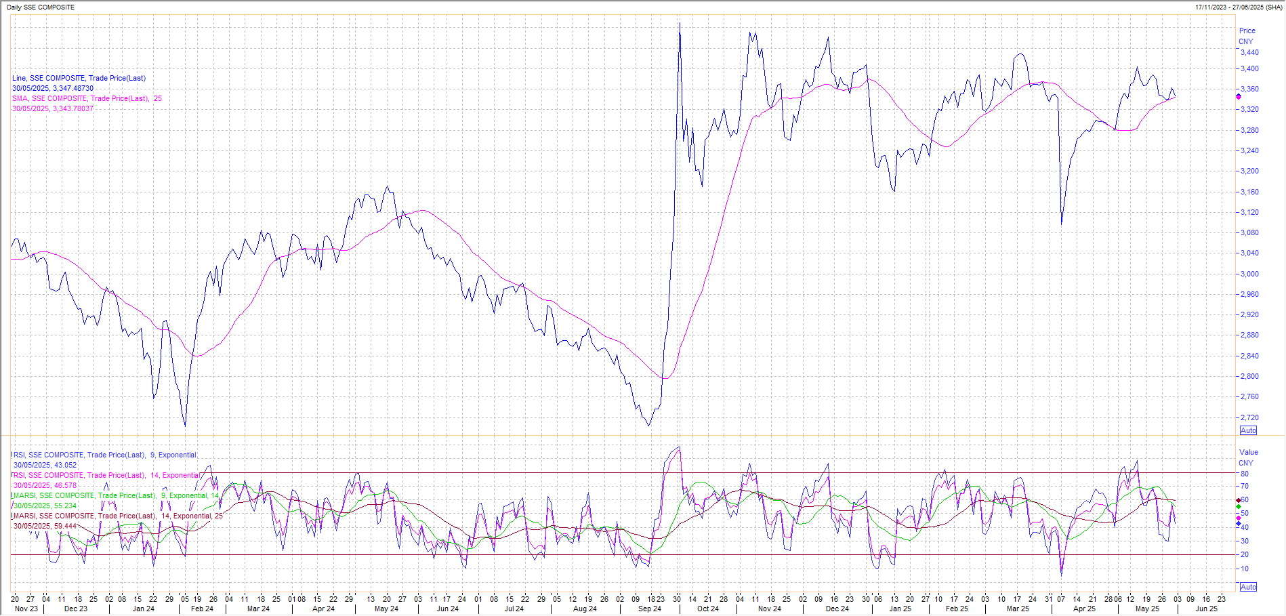
Task: Click the 'Value' axis heading of the RSI panel
Action: pyautogui.click(x=1249, y=453)
